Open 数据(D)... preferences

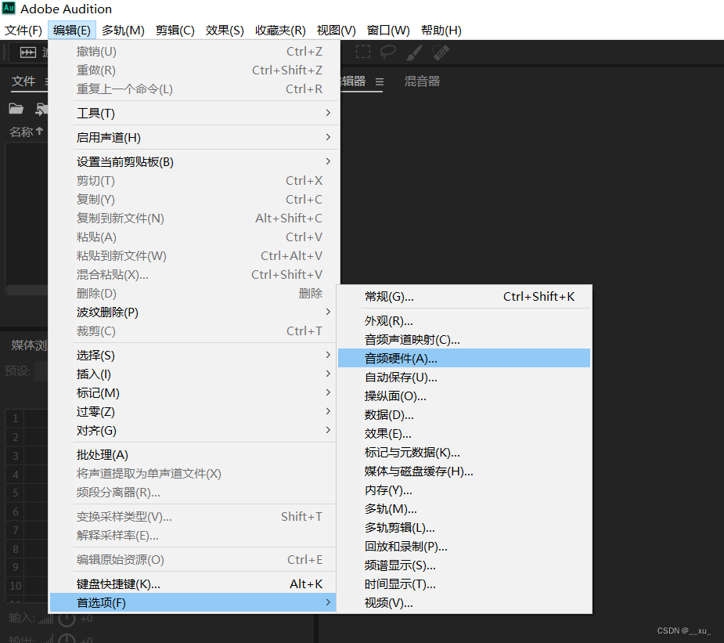pos(464,415)
